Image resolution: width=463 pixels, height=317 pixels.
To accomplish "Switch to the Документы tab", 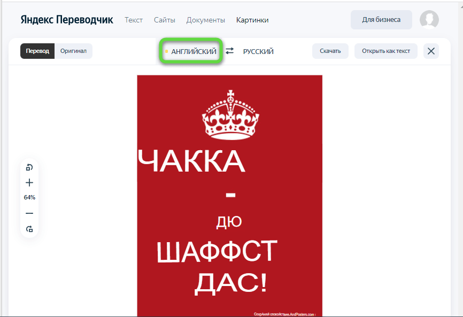I will [205, 20].
